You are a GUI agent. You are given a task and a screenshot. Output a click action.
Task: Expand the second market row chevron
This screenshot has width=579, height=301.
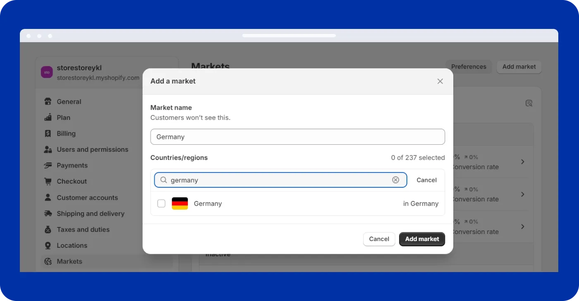point(523,194)
